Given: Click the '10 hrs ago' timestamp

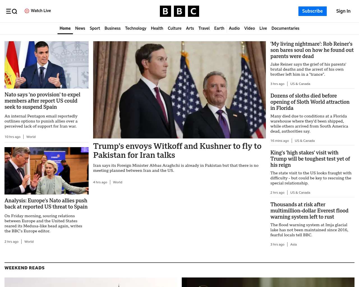Looking at the screenshot, I should (12, 137).
